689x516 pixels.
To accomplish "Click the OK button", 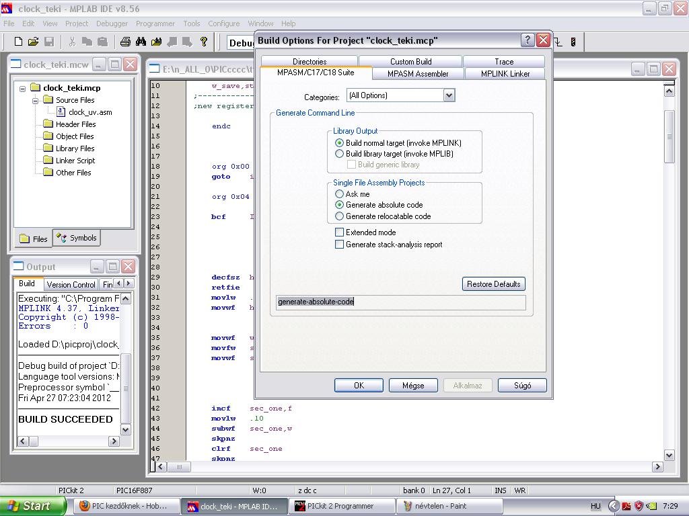I will pyautogui.click(x=359, y=385).
